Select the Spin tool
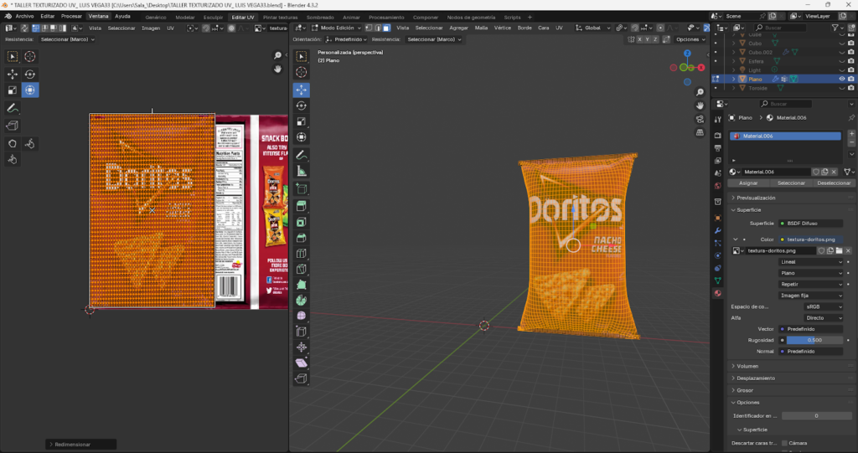858x453 pixels. (302, 301)
